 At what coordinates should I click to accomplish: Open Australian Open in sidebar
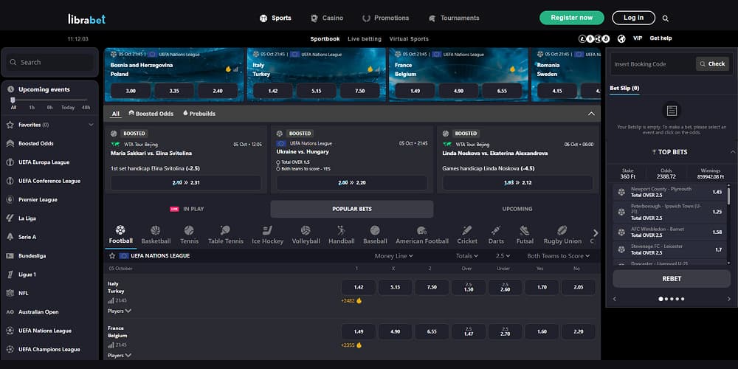click(38, 312)
